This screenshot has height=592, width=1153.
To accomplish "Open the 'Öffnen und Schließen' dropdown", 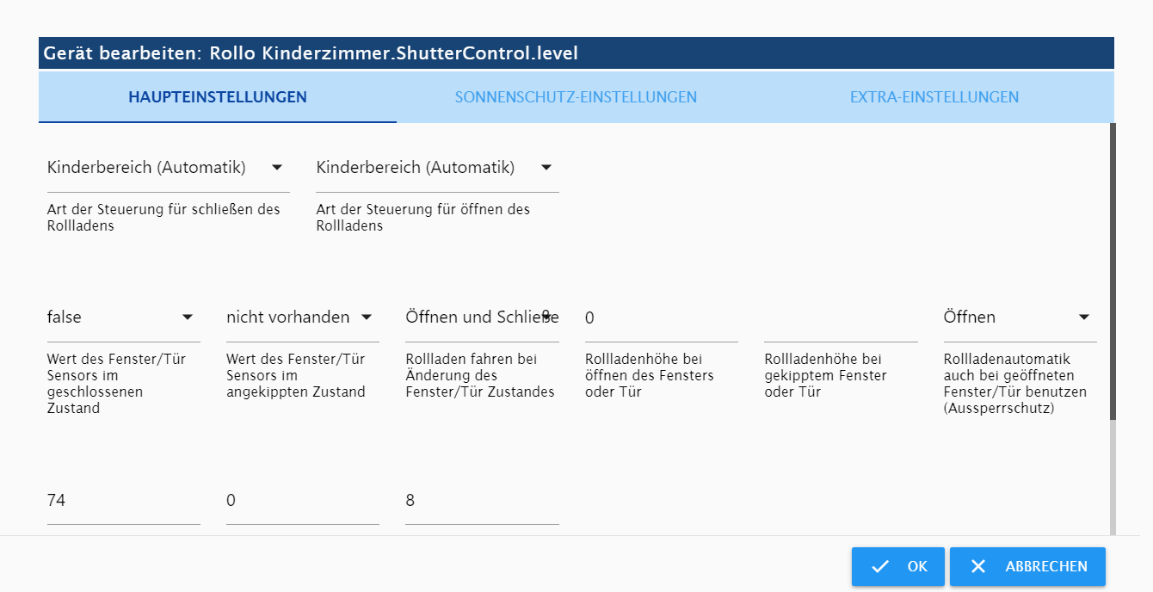I will [x=482, y=318].
